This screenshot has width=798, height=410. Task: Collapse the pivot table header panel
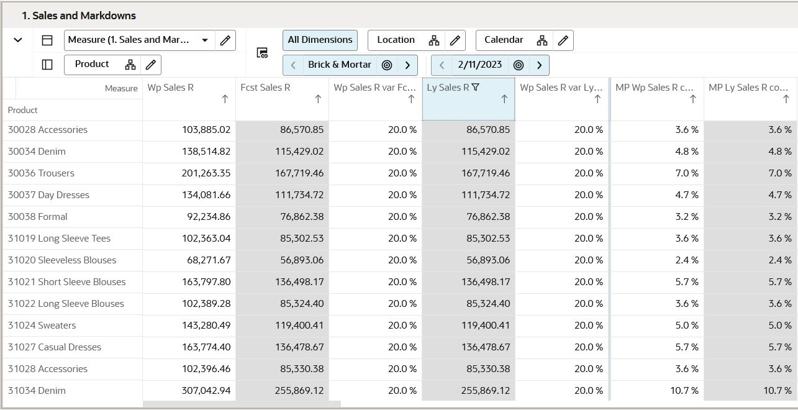[17, 40]
